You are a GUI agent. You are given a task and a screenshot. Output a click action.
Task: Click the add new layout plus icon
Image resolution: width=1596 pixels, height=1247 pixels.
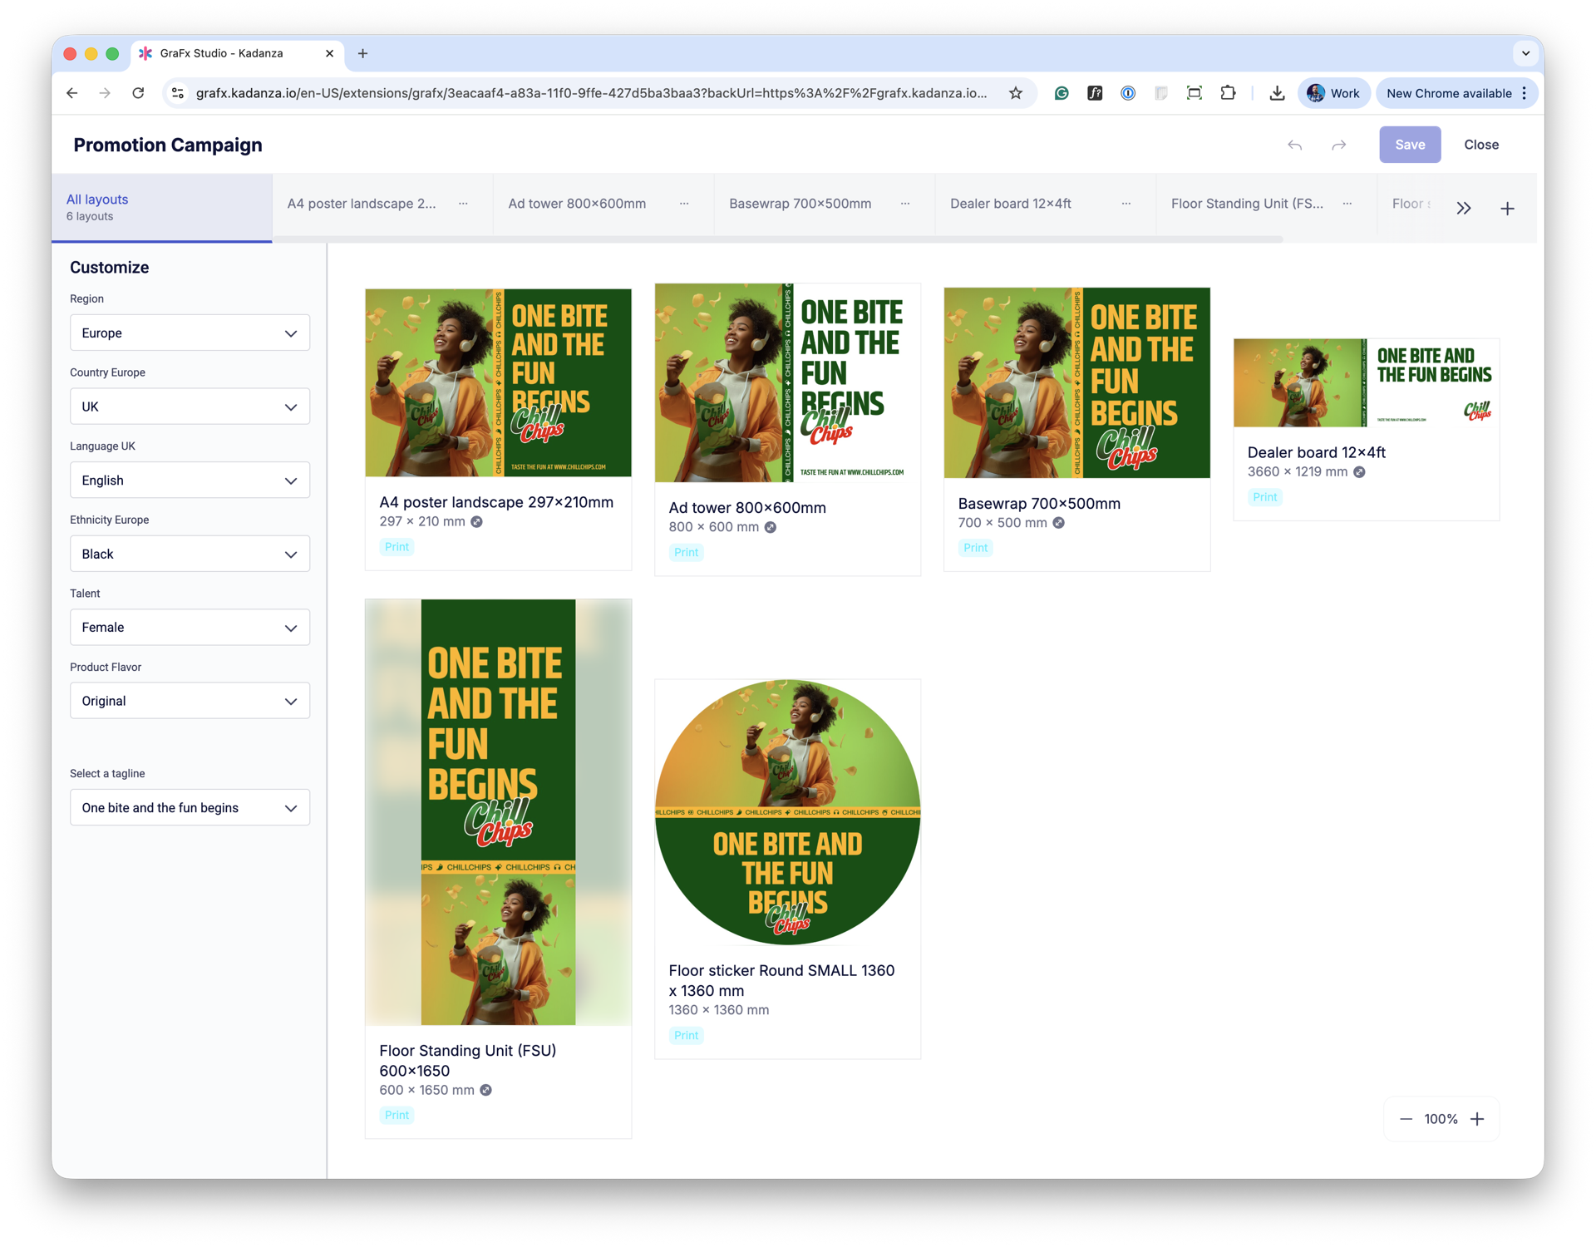pyautogui.click(x=1507, y=209)
